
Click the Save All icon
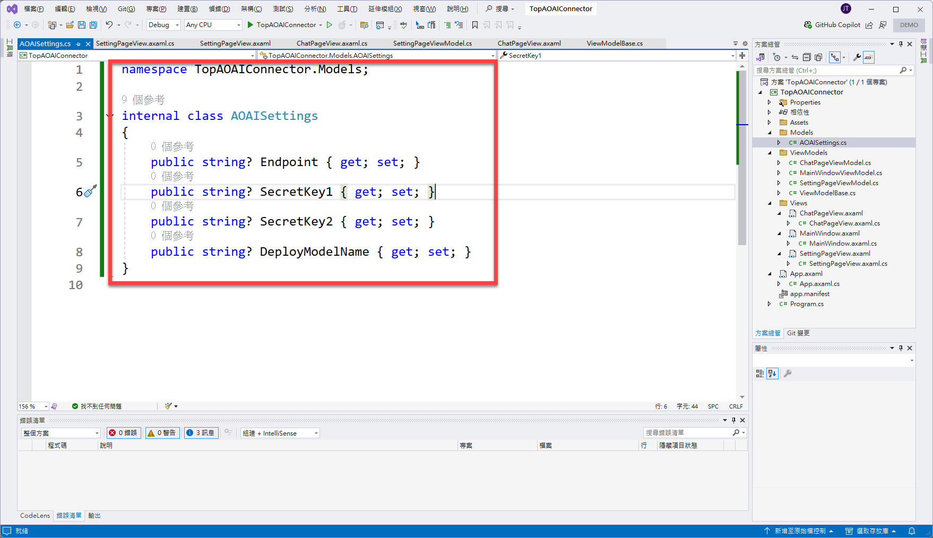click(x=93, y=25)
